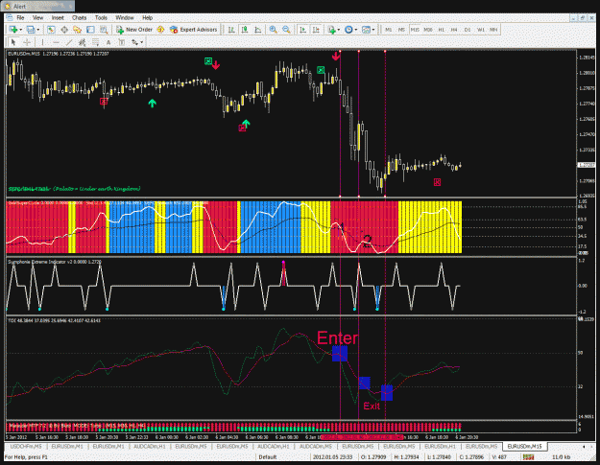Select the Horizontal Line drawing tool
Screen dimensions: 600x465
point(56,42)
